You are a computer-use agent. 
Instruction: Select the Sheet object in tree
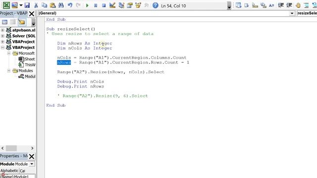point(30,59)
